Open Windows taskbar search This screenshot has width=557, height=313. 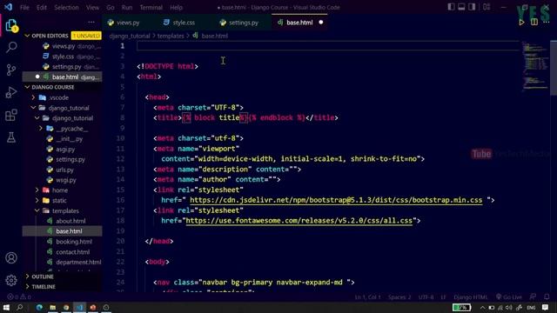click(x=19, y=307)
